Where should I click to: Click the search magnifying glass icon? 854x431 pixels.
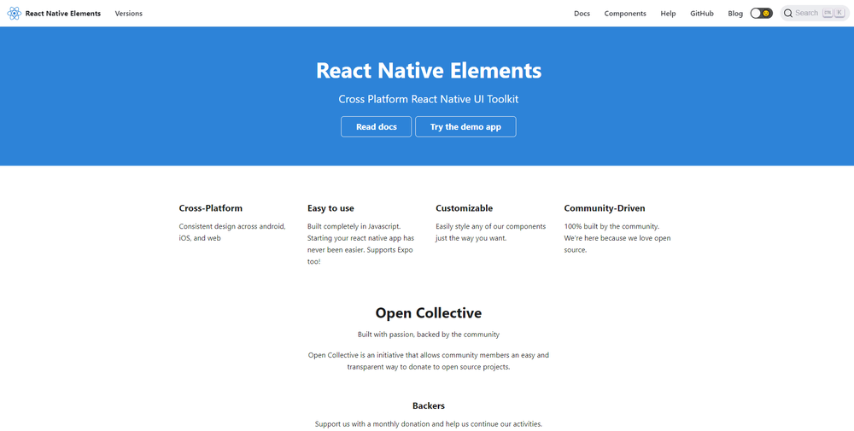pos(787,14)
